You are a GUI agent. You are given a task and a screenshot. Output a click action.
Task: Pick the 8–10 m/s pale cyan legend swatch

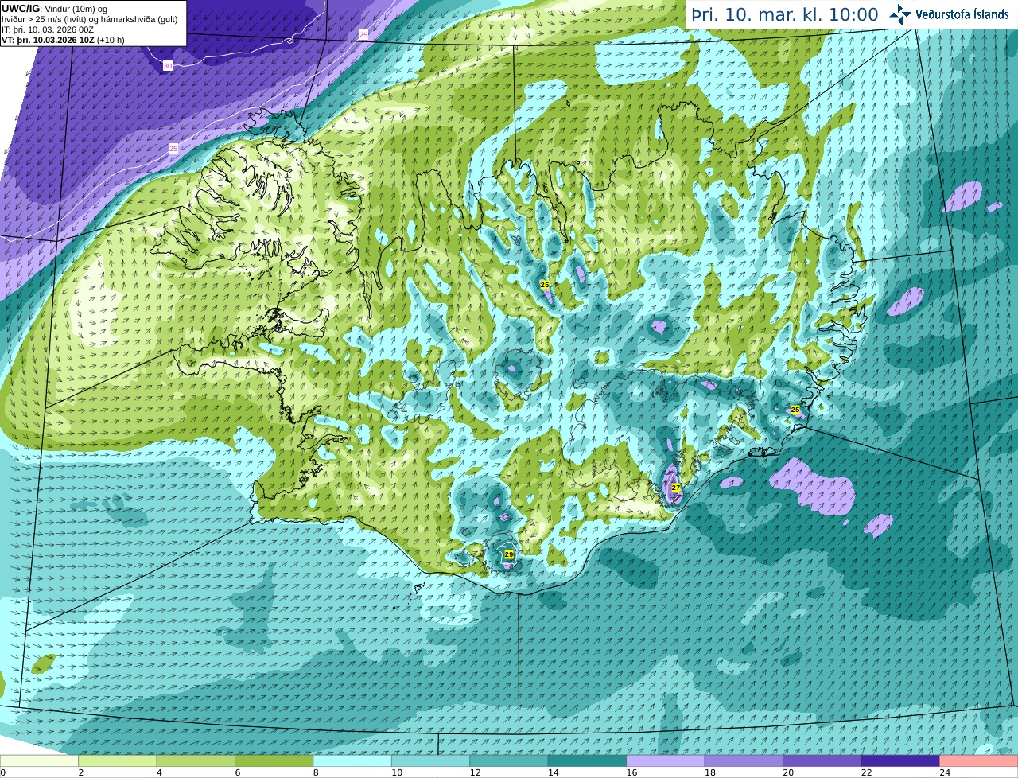point(352,761)
